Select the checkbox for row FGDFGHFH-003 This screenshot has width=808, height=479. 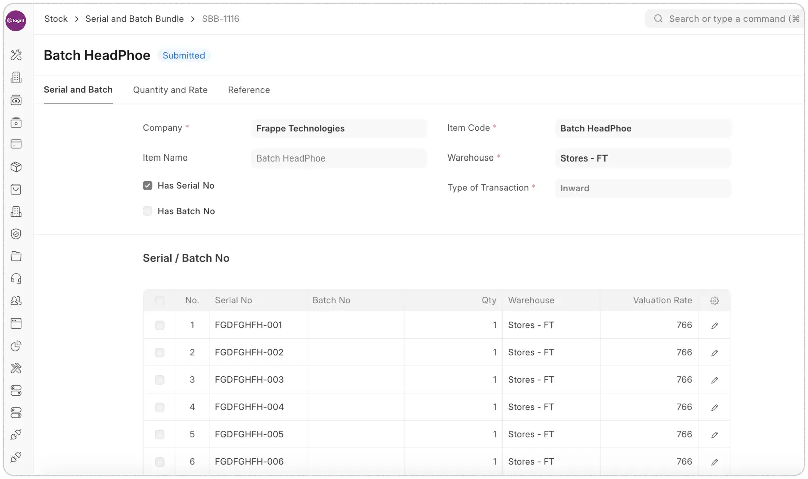click(x=160, y=380)
